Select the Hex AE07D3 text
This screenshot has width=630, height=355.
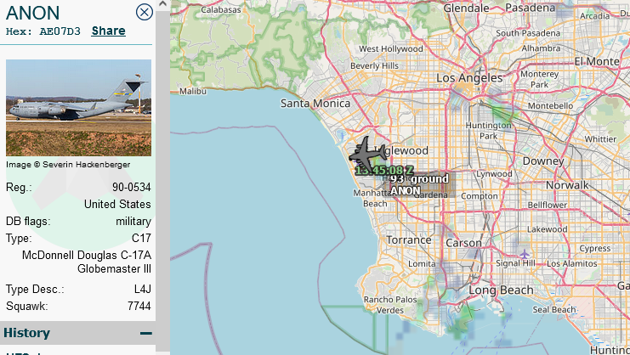click(43, 31)
